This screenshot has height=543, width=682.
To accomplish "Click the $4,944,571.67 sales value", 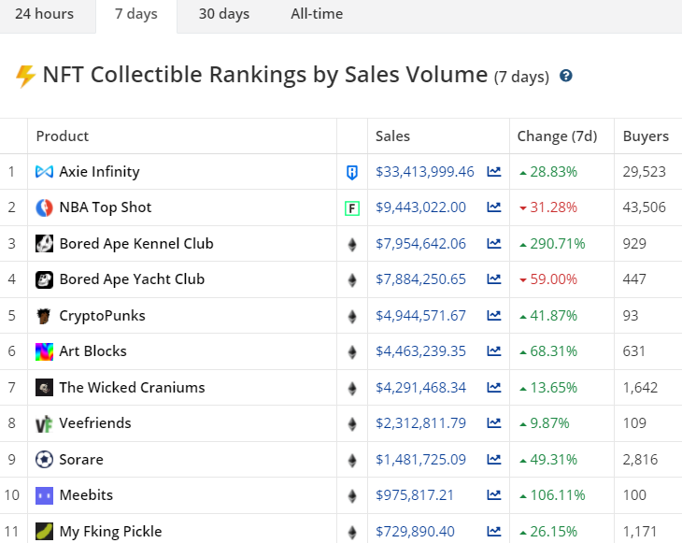I will point(420,316).
